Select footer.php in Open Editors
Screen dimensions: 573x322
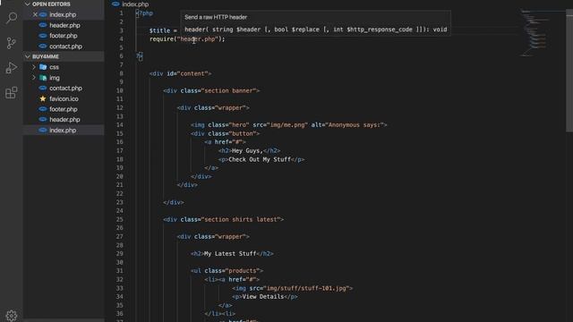[x=64, y=36]
